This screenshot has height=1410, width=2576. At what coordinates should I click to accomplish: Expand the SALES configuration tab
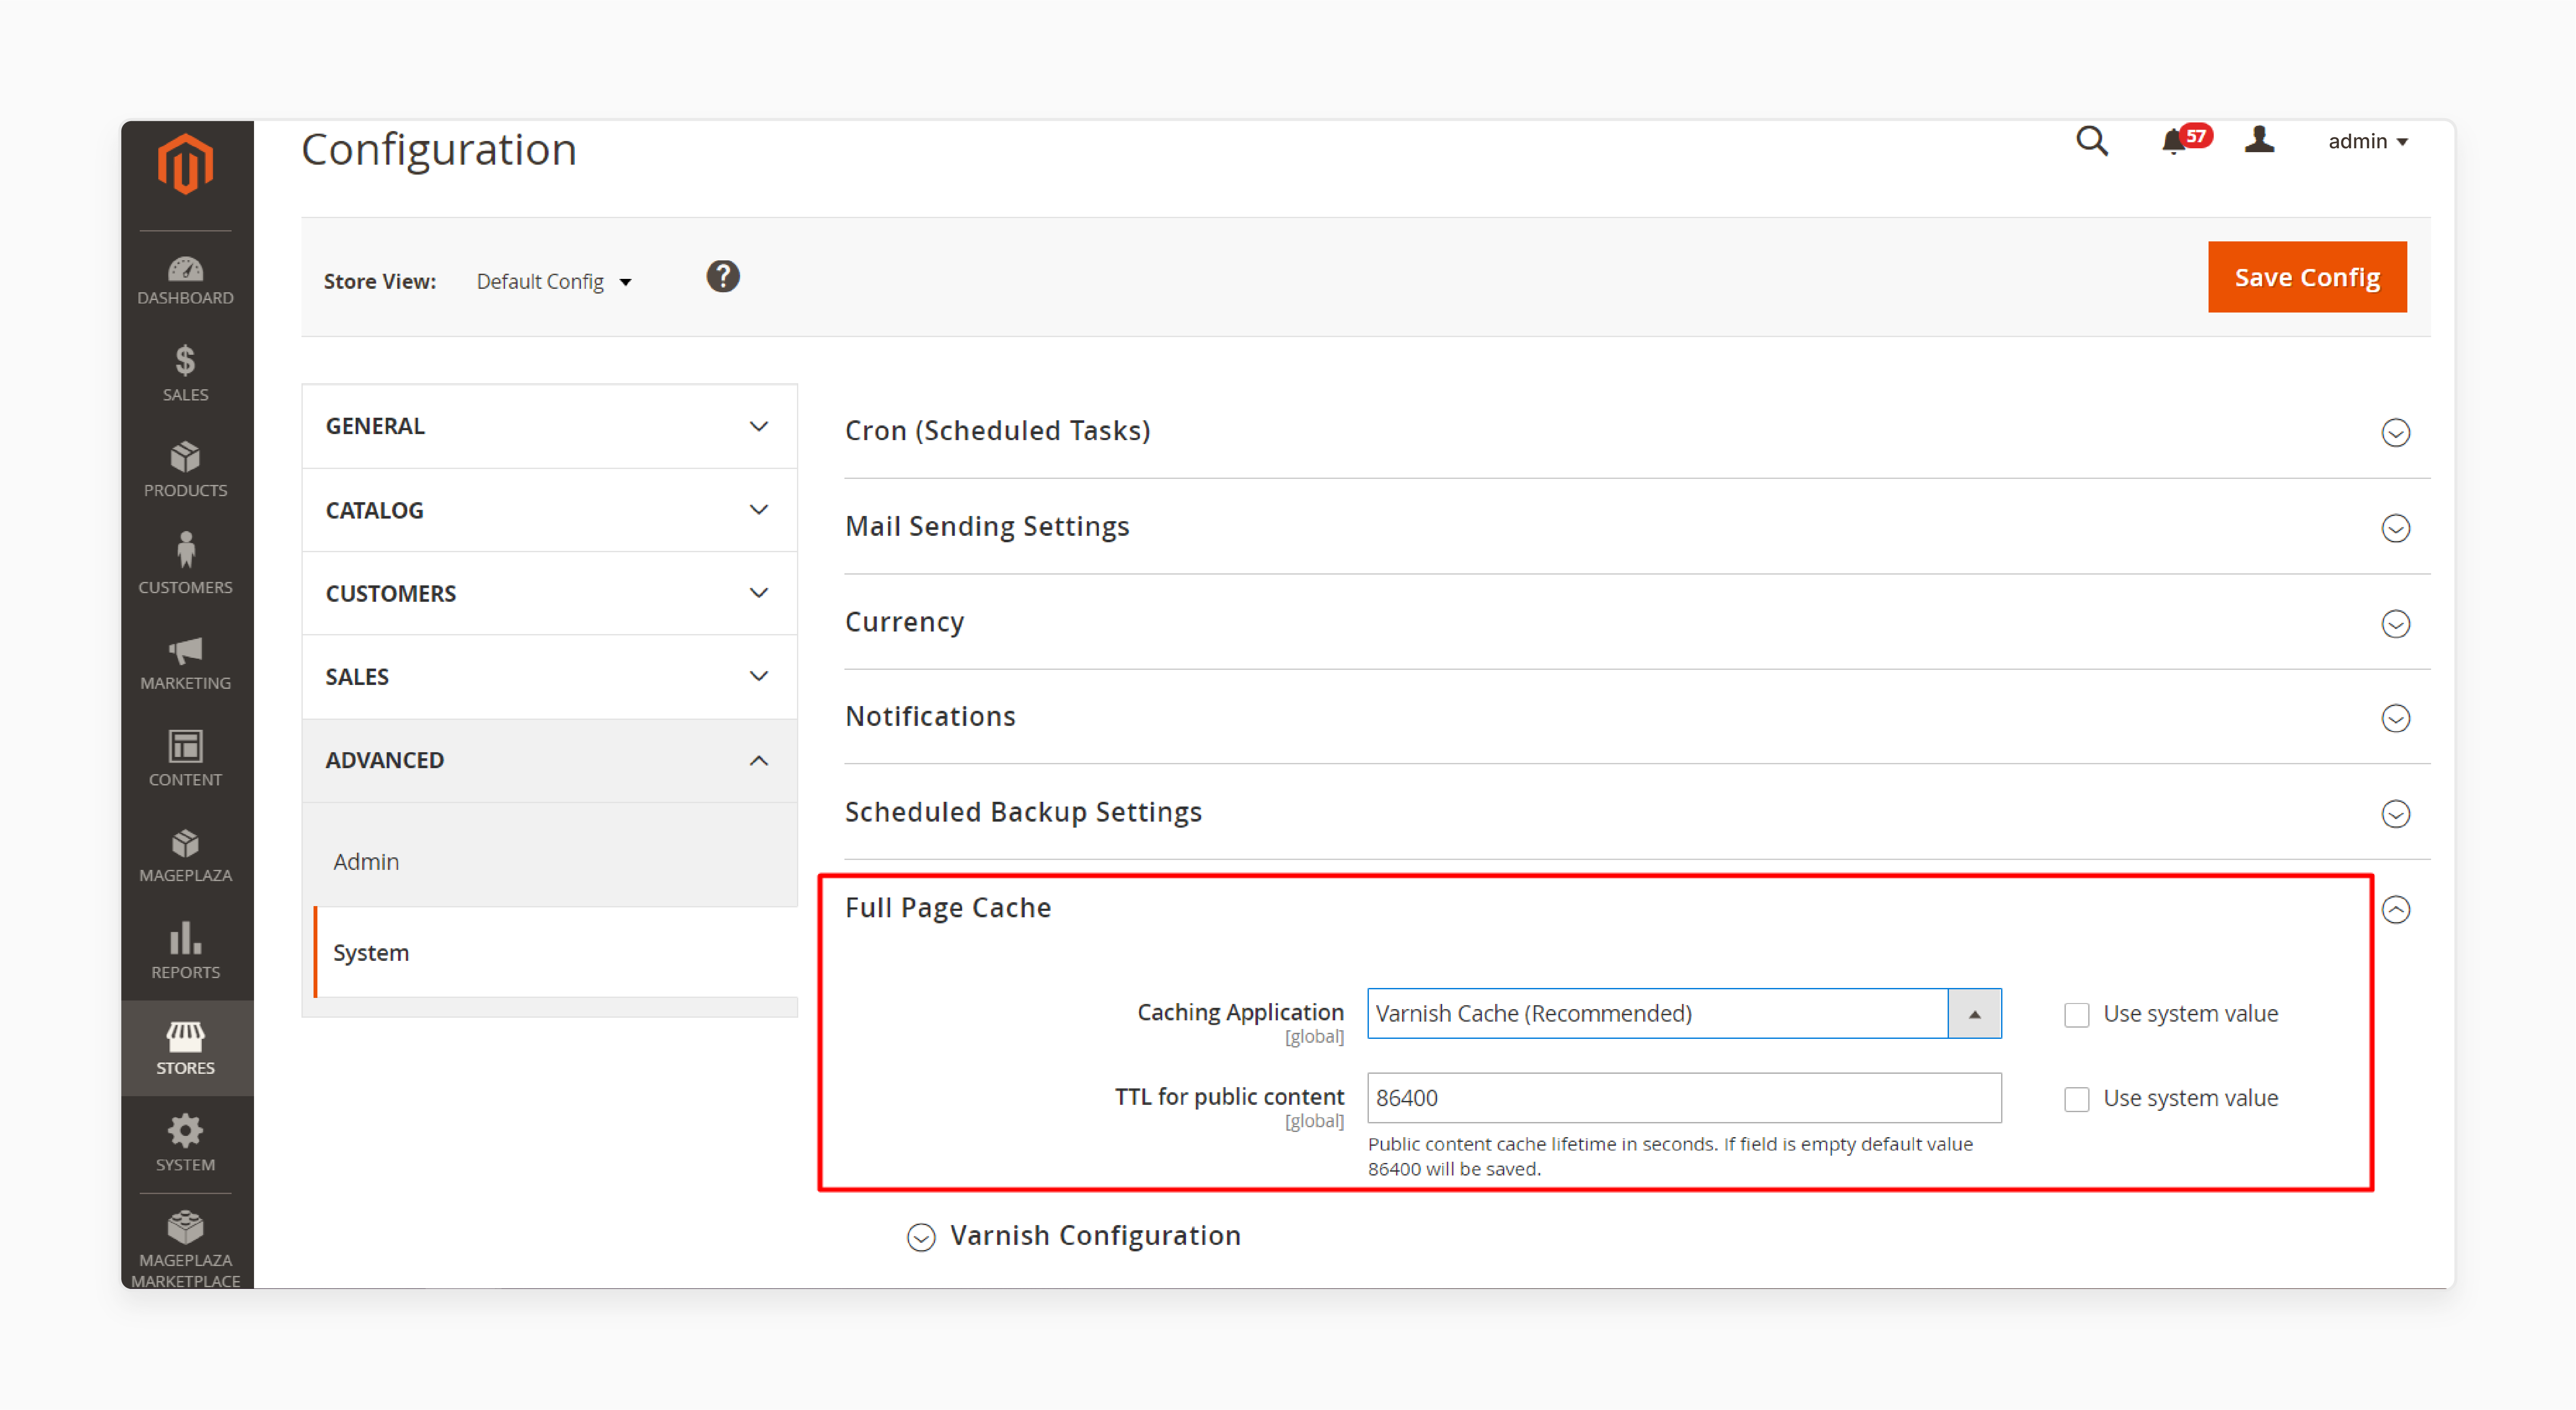tap(549, 676)
